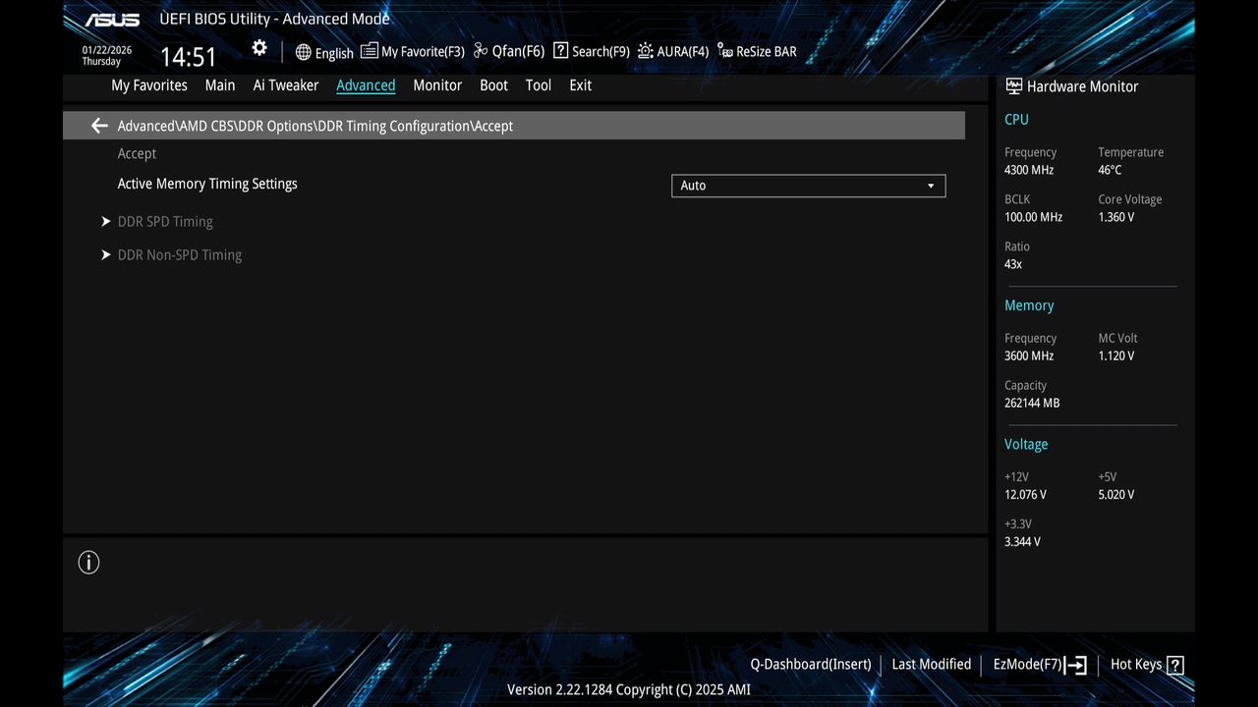The width and height of the screenshot is (1258, 707).
Task: Open Search (F9)
Action: (590, 51)
